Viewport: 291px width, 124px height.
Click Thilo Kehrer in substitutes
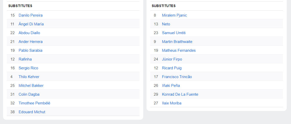click(29, 77)
